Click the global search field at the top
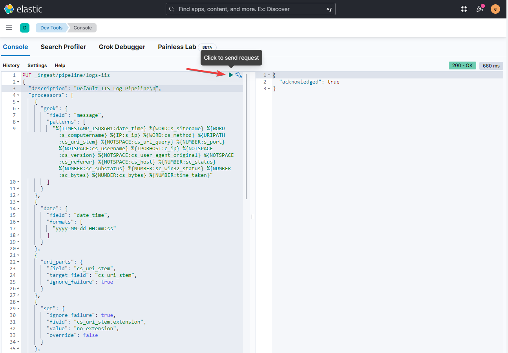The width and height of the screenshot is (508, 353). click(250, 9)
